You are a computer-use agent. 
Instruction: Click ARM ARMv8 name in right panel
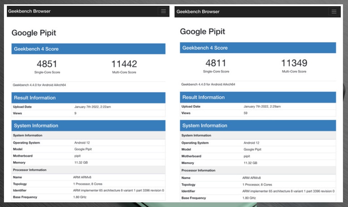[x=252, y=178]
